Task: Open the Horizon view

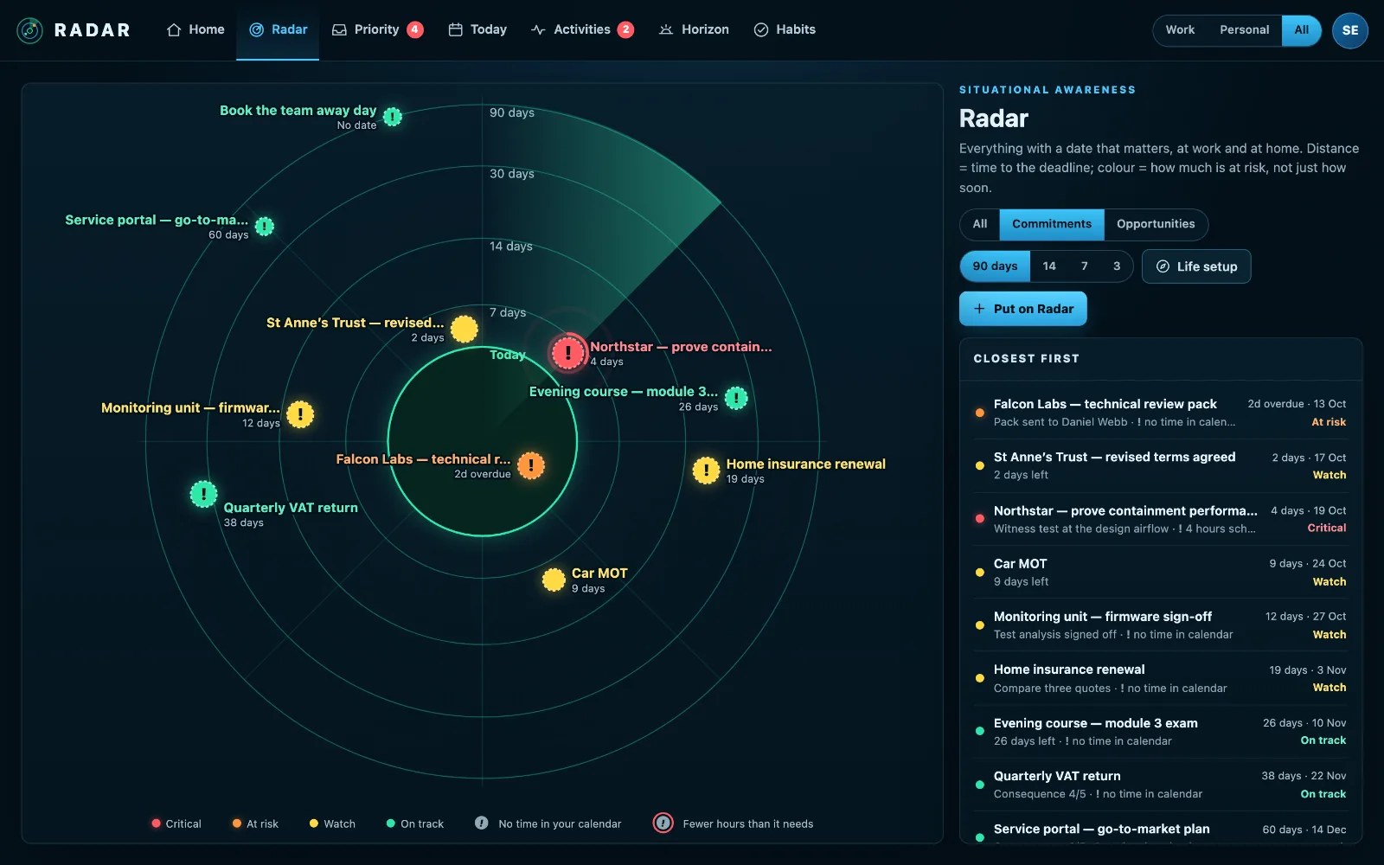Action: click(694, 29)
